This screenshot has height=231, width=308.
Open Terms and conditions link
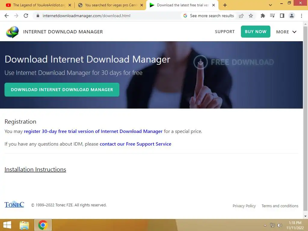pyautogui.click(x=280, y=206)
